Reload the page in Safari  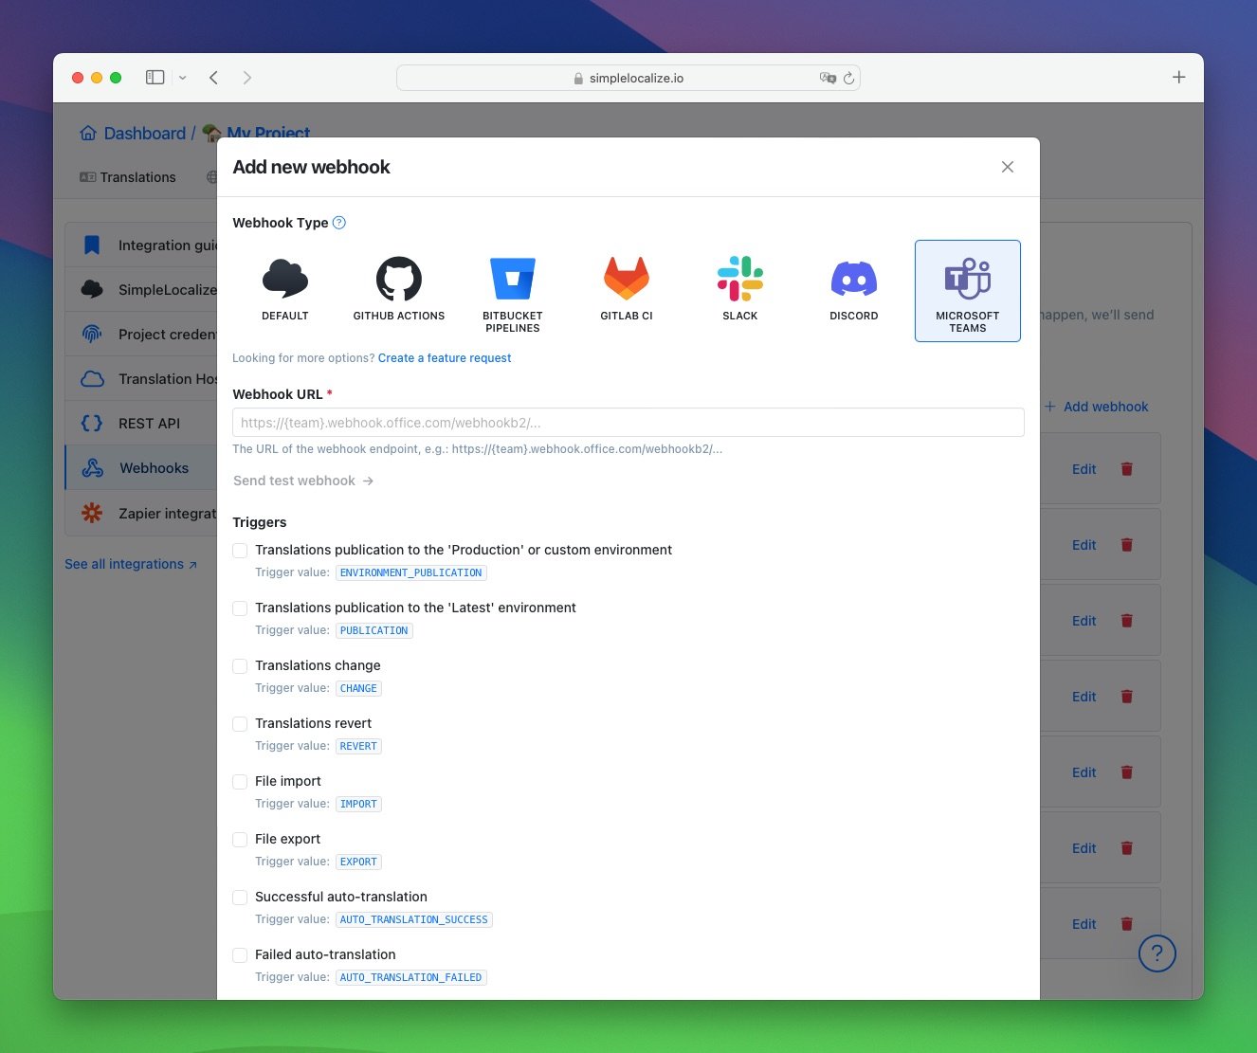pos(849,79)
